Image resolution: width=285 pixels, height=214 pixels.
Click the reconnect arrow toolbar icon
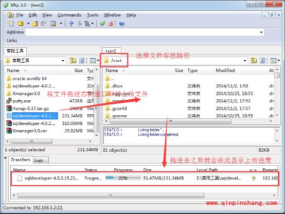(43, 24)
